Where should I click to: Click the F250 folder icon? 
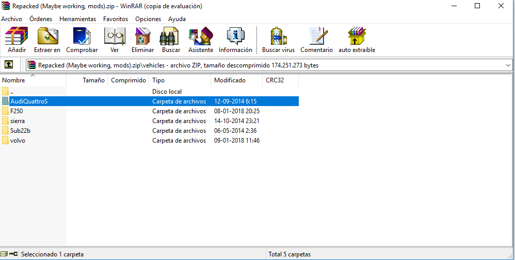tap(5, 111)
